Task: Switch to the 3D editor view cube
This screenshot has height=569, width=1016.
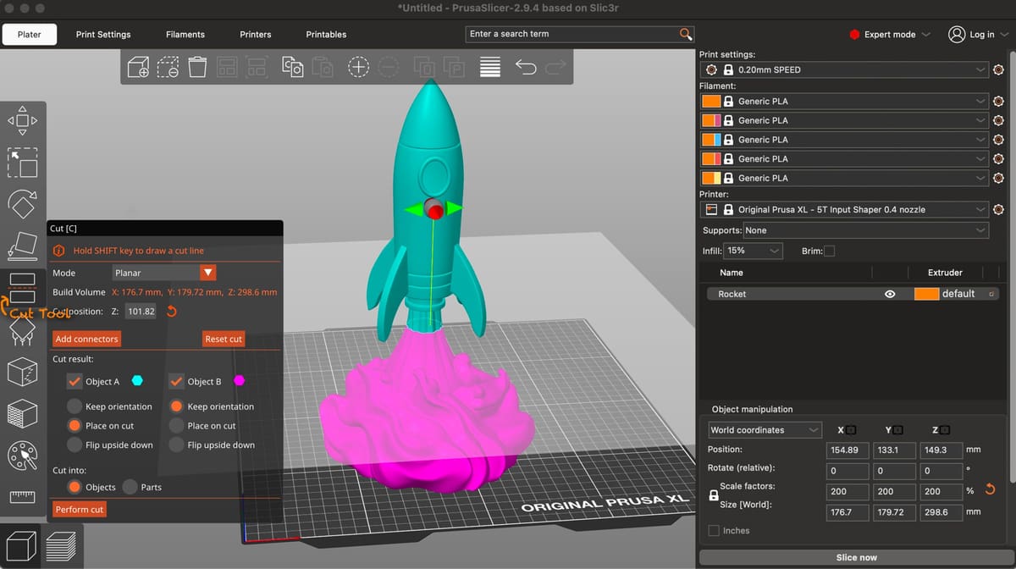Action: [x=21, y=546]
